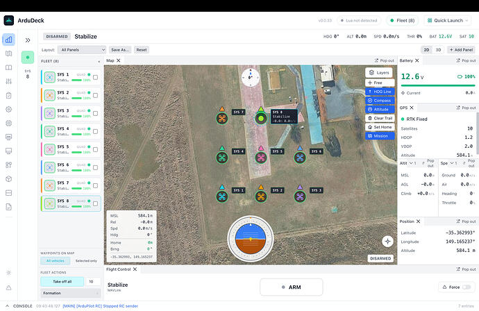
Task: Click SYS 5 pink drone marker on map
Action: click(x=261, y=158)
